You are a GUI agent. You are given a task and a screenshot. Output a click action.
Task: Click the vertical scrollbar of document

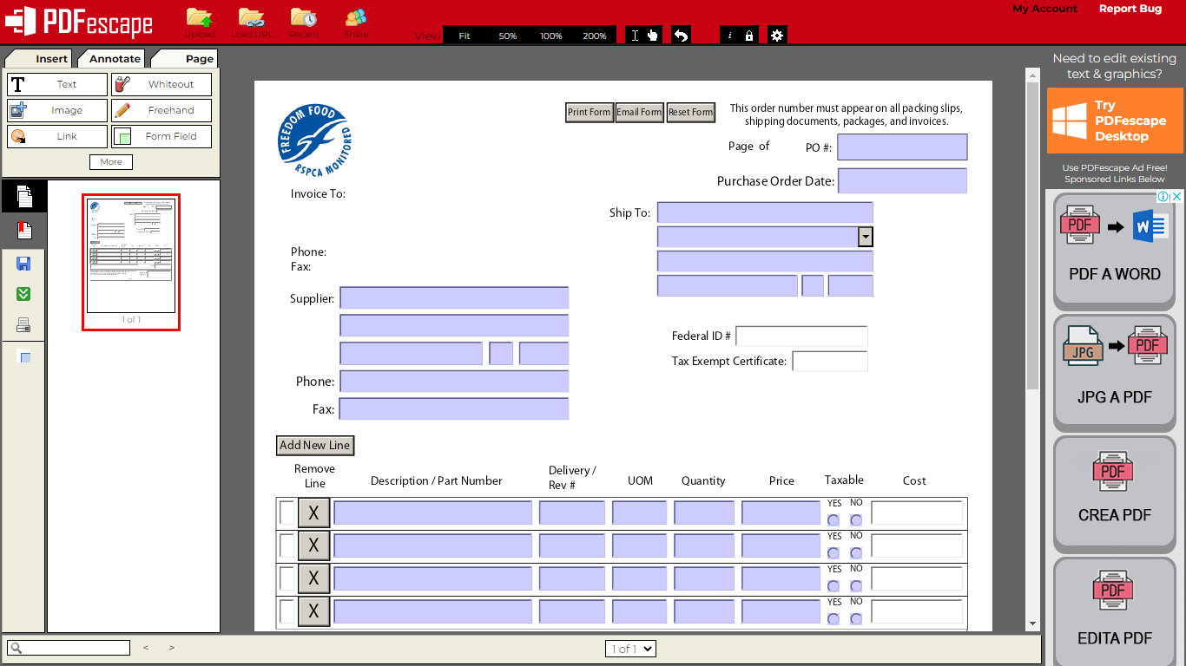coord(1032,236)
